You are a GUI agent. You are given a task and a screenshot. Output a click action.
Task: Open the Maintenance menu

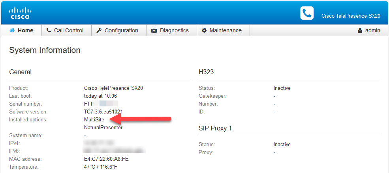click(223, 30)
